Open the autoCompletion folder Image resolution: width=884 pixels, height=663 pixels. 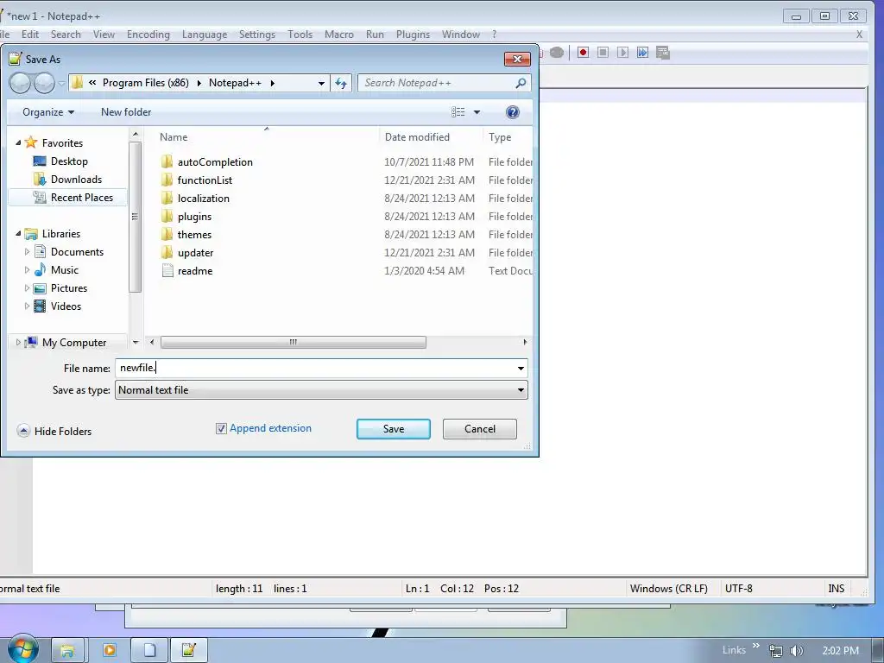[x=215, y=161]
